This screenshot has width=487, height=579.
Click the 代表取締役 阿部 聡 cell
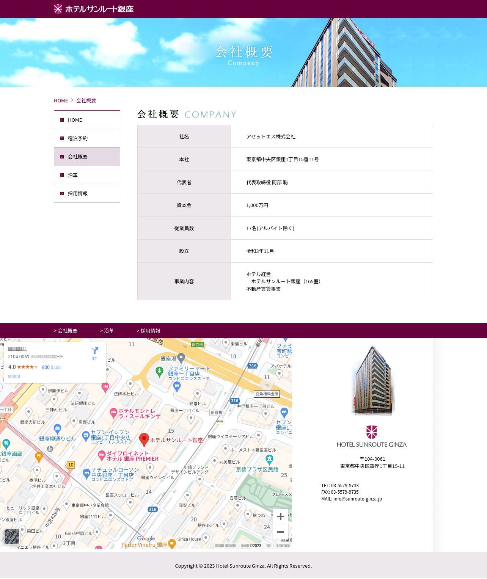(331, 182)
